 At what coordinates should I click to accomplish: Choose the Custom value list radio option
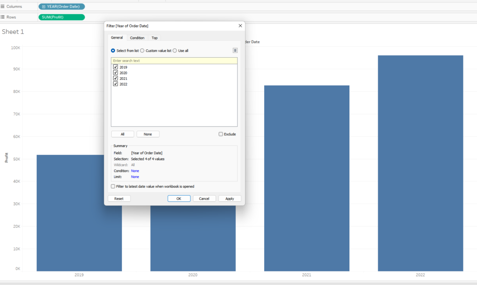(x=142, y=51)
